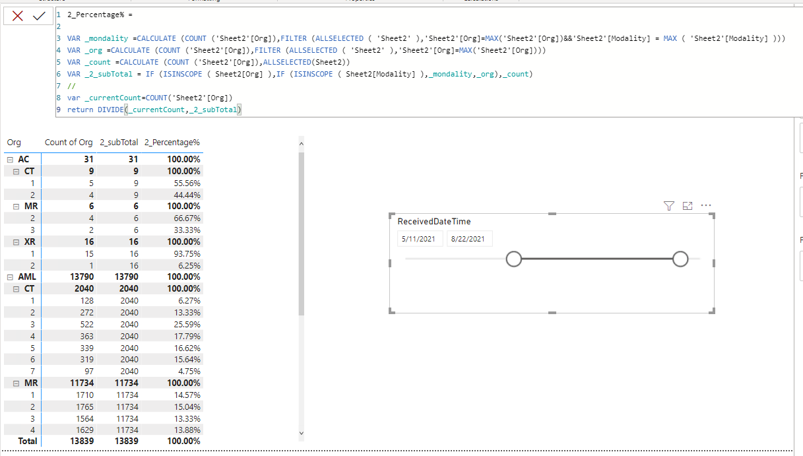
Task: Sort by the 2_subTotal column header
Action: (x=118, y=143)
